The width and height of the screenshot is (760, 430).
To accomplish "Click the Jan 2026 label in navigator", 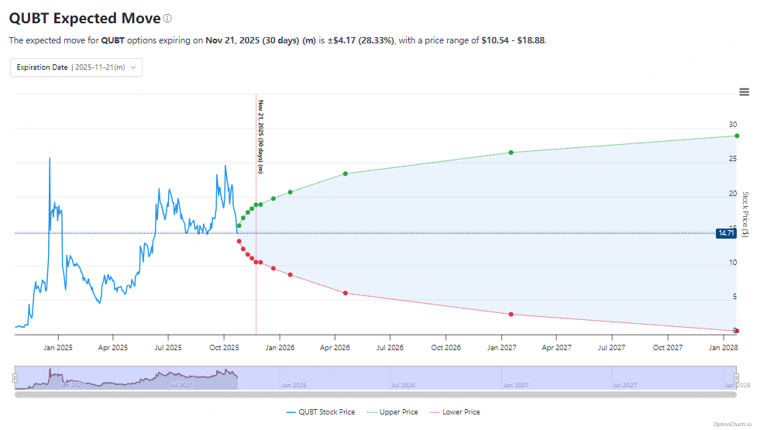I will click(x=294, y=385).
